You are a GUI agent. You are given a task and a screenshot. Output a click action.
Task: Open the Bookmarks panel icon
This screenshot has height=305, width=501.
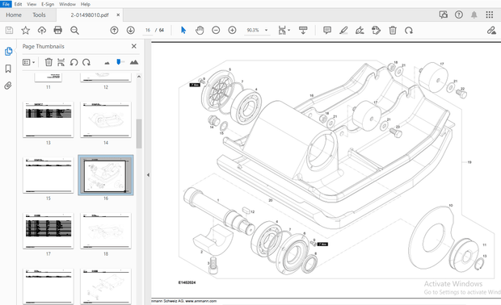(8, 69)
